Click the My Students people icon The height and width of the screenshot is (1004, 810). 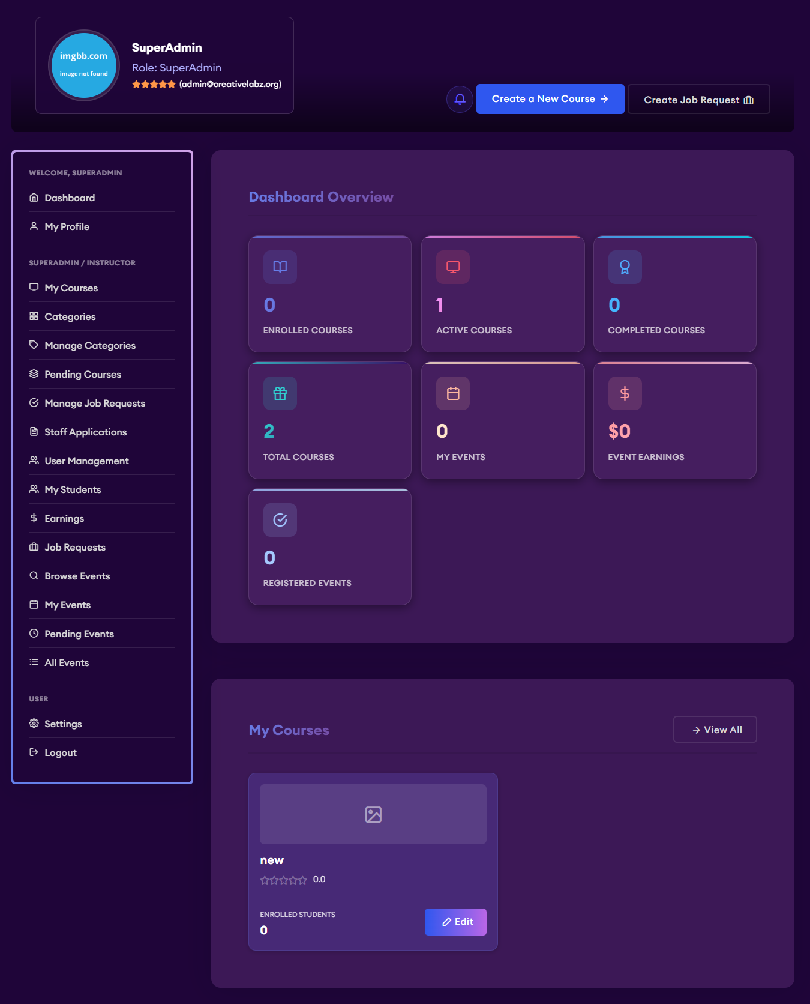click(34, 489)
